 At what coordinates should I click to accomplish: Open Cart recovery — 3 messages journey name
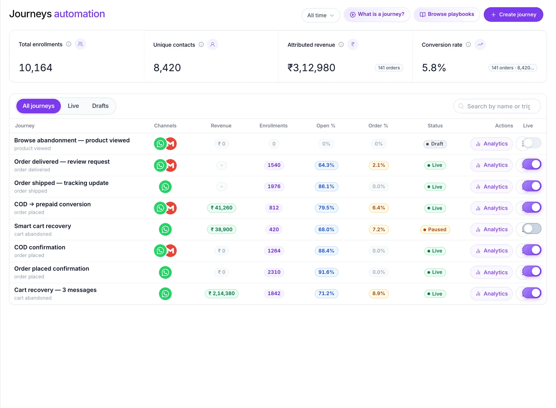(56, 290)
